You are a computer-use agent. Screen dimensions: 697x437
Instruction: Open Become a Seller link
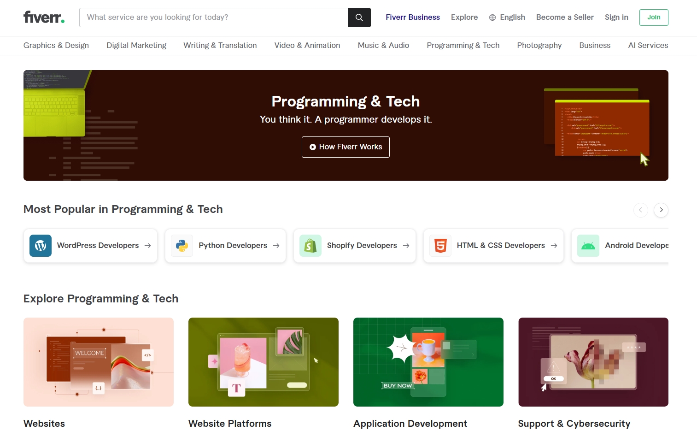565,18
